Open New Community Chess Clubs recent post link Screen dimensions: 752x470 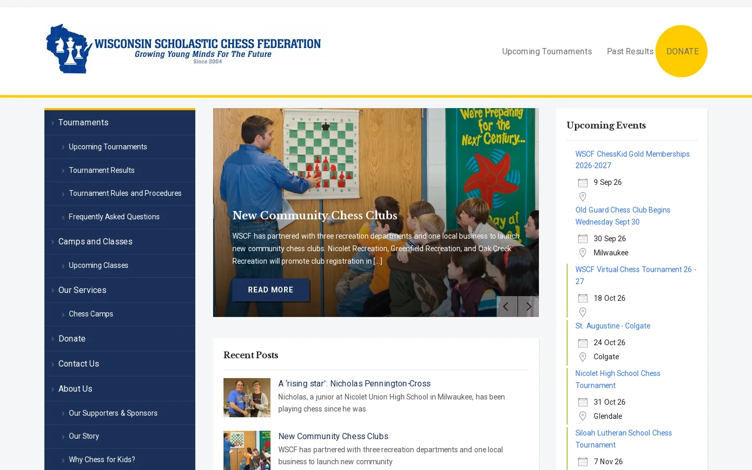333,437
